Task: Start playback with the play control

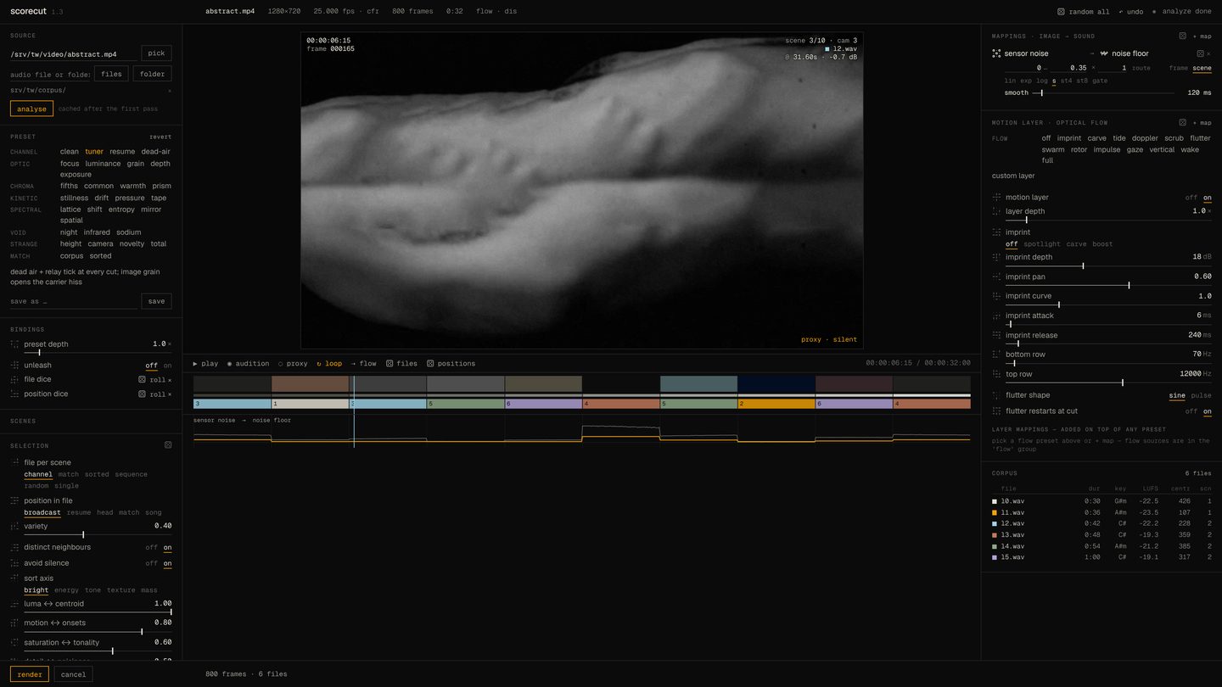Action: (205, 364)
